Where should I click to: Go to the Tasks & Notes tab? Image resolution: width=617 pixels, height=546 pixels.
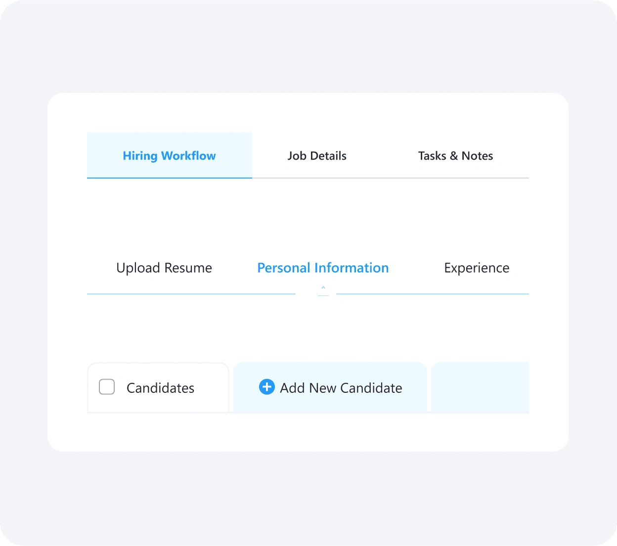[455, 156]
